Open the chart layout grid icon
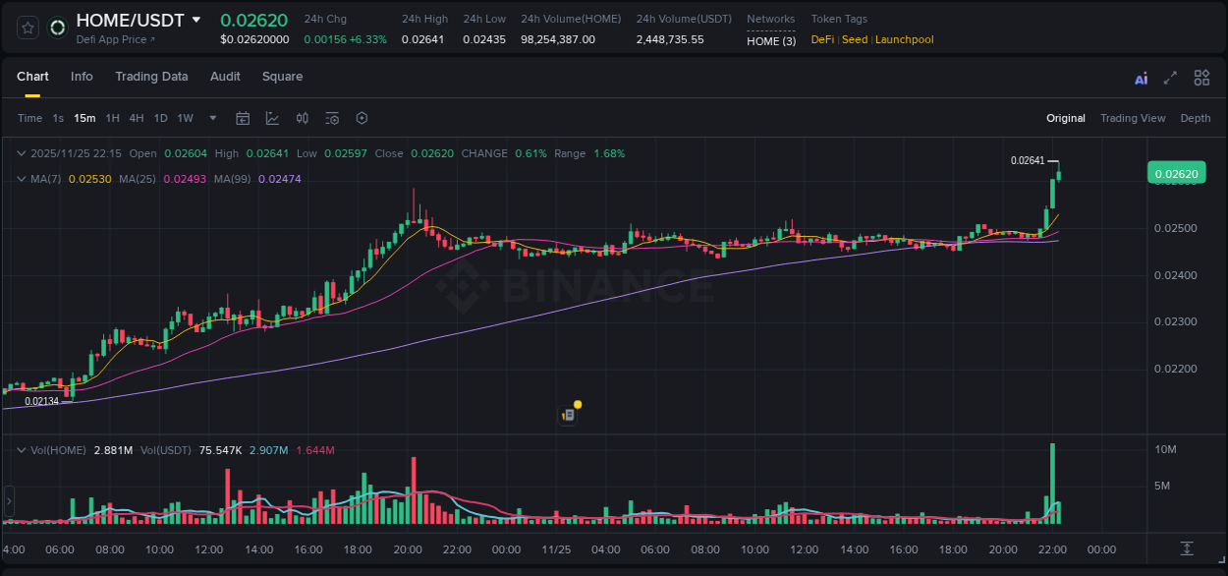Screen dimensions: 1228x576 [x=1201, y=77]
